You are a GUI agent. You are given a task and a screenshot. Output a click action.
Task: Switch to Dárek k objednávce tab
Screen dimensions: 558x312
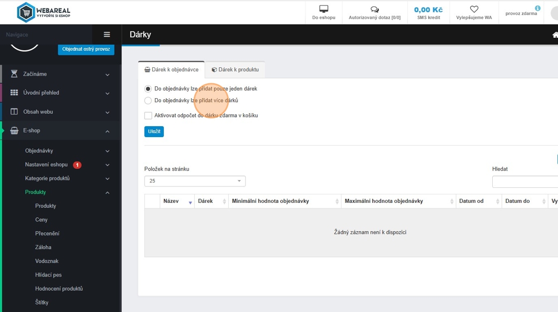[171, 69]
